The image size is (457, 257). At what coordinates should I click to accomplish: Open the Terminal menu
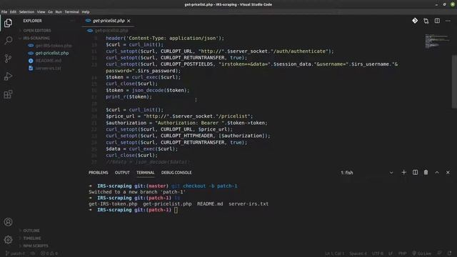(x=71, y=12)
